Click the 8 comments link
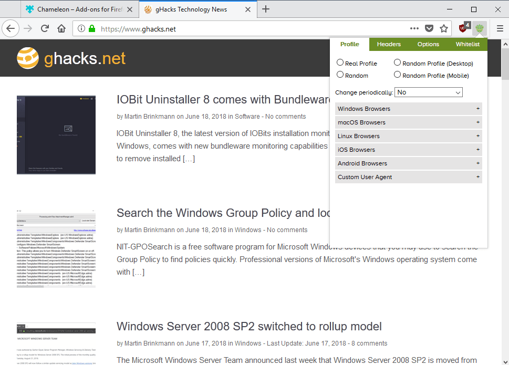This screenshot has width=509, height=365. pyautogui.click(x=369, y=343)
